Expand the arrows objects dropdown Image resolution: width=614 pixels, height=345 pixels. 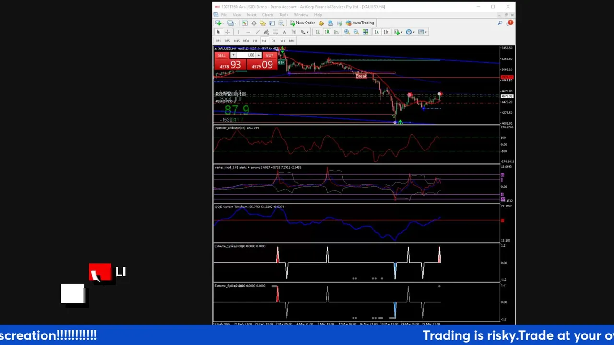click(x=308, y=32)
